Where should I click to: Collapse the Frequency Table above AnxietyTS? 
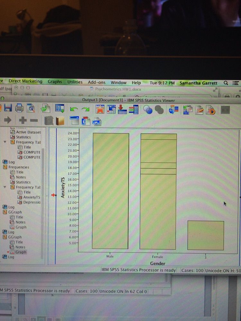coord(5,187)
